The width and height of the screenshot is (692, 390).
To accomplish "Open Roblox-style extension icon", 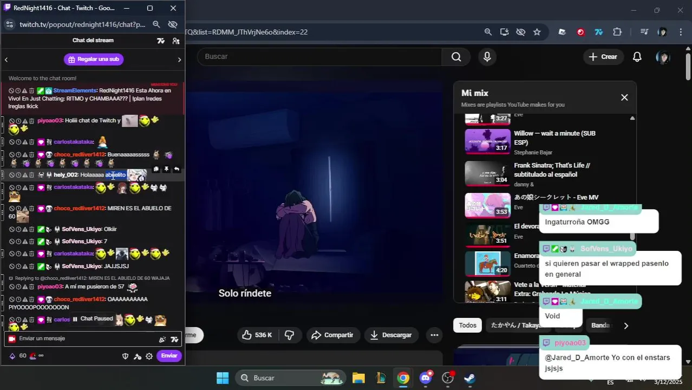I will tap(562, 32).
